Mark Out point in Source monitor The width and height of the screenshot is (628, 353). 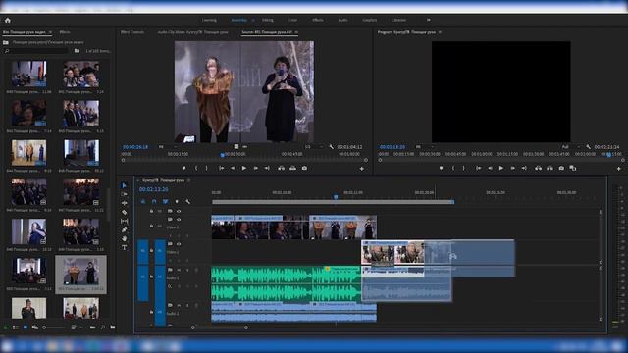[x=207, y=168]
